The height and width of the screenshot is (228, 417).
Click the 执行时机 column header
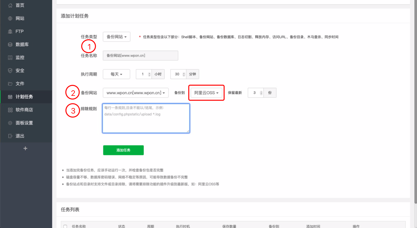pyautogui.click(x=183, y=226)
